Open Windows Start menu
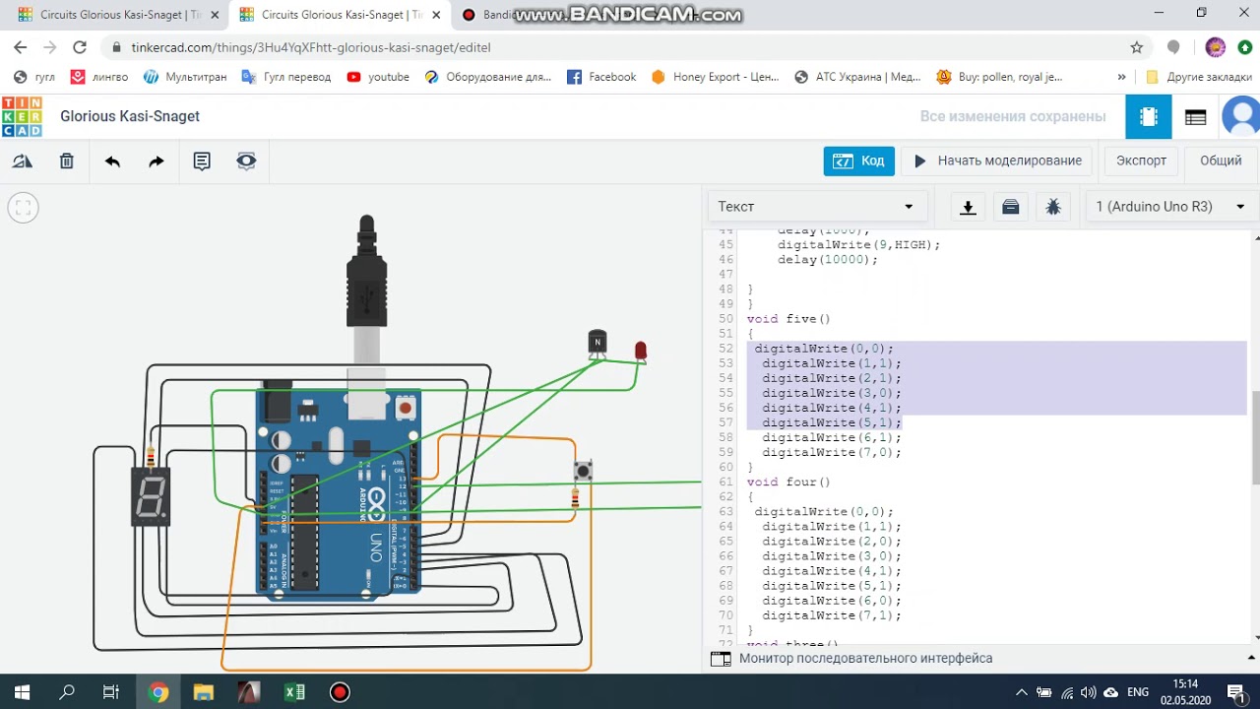 point(22,692)
